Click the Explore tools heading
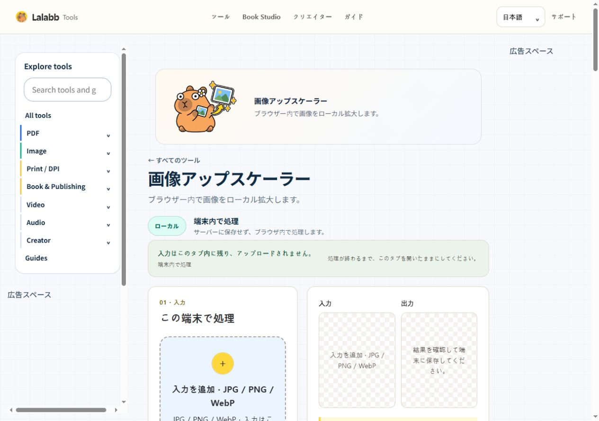Viewport: 599px width, 421px height. point(48,66)
